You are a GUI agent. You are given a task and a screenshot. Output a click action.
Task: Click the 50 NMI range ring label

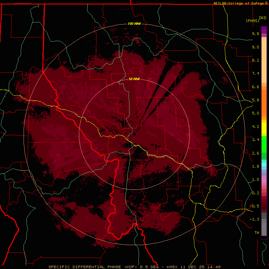point(134,79)
